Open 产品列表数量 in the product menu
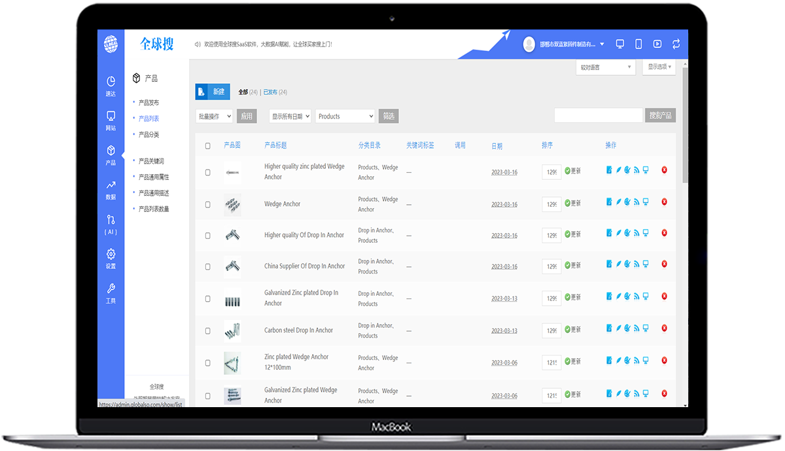 154,209
